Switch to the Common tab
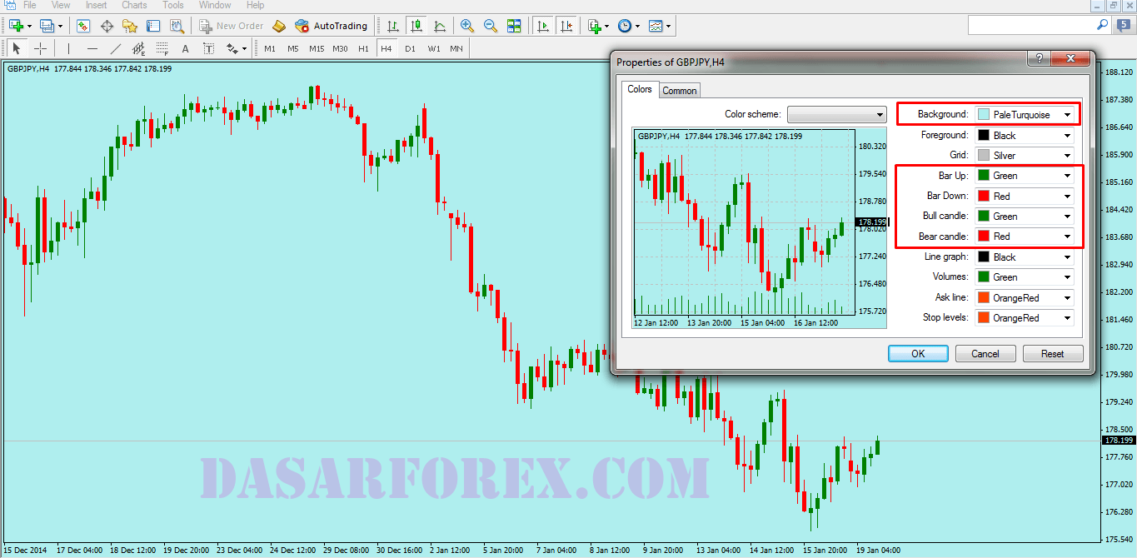 coord(680,91)
